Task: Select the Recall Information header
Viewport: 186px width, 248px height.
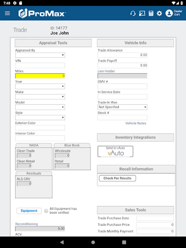Action: 136,169
